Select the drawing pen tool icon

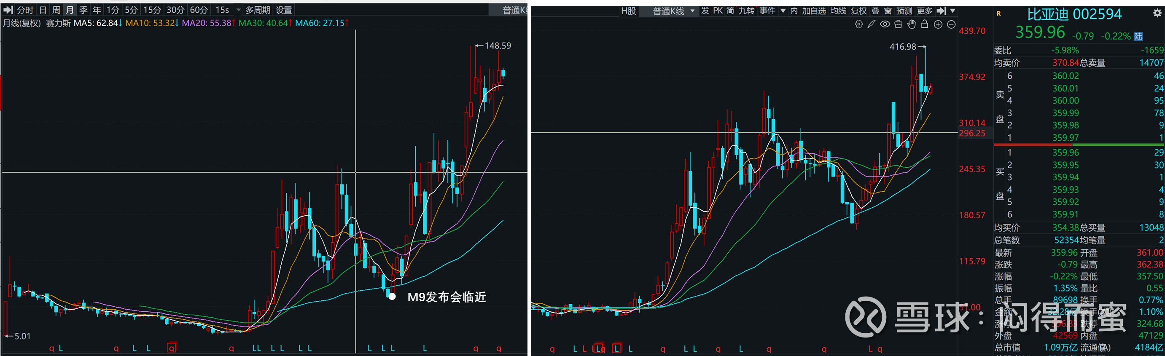click(871, 24)
